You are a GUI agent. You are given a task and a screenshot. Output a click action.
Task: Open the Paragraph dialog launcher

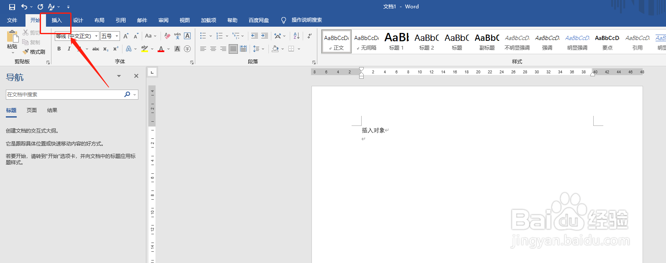314,63
